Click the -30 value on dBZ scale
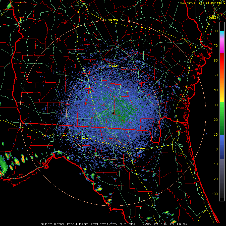This screenshot has height=226, width=226. pos(215,194)
